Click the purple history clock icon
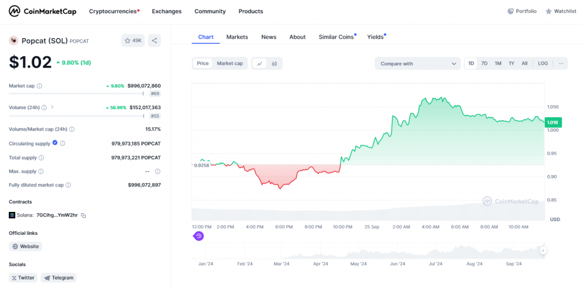The width and height of the screenshot is (582, 287). tap(198, 236)
